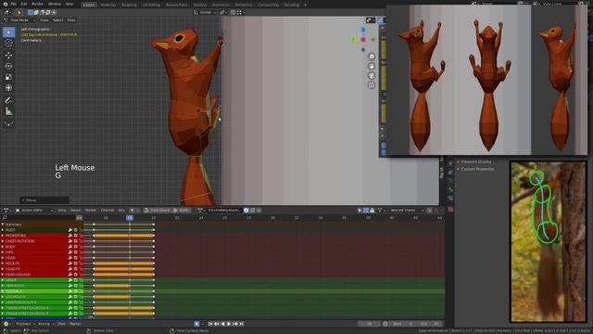
Task: Expand the CHEST ROTATION channel group
Action: (x=3, y=241)
